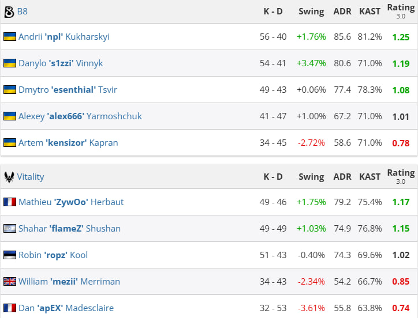Click Swing column header in Vitality table

pyautogui.click(x=311, y=177)
